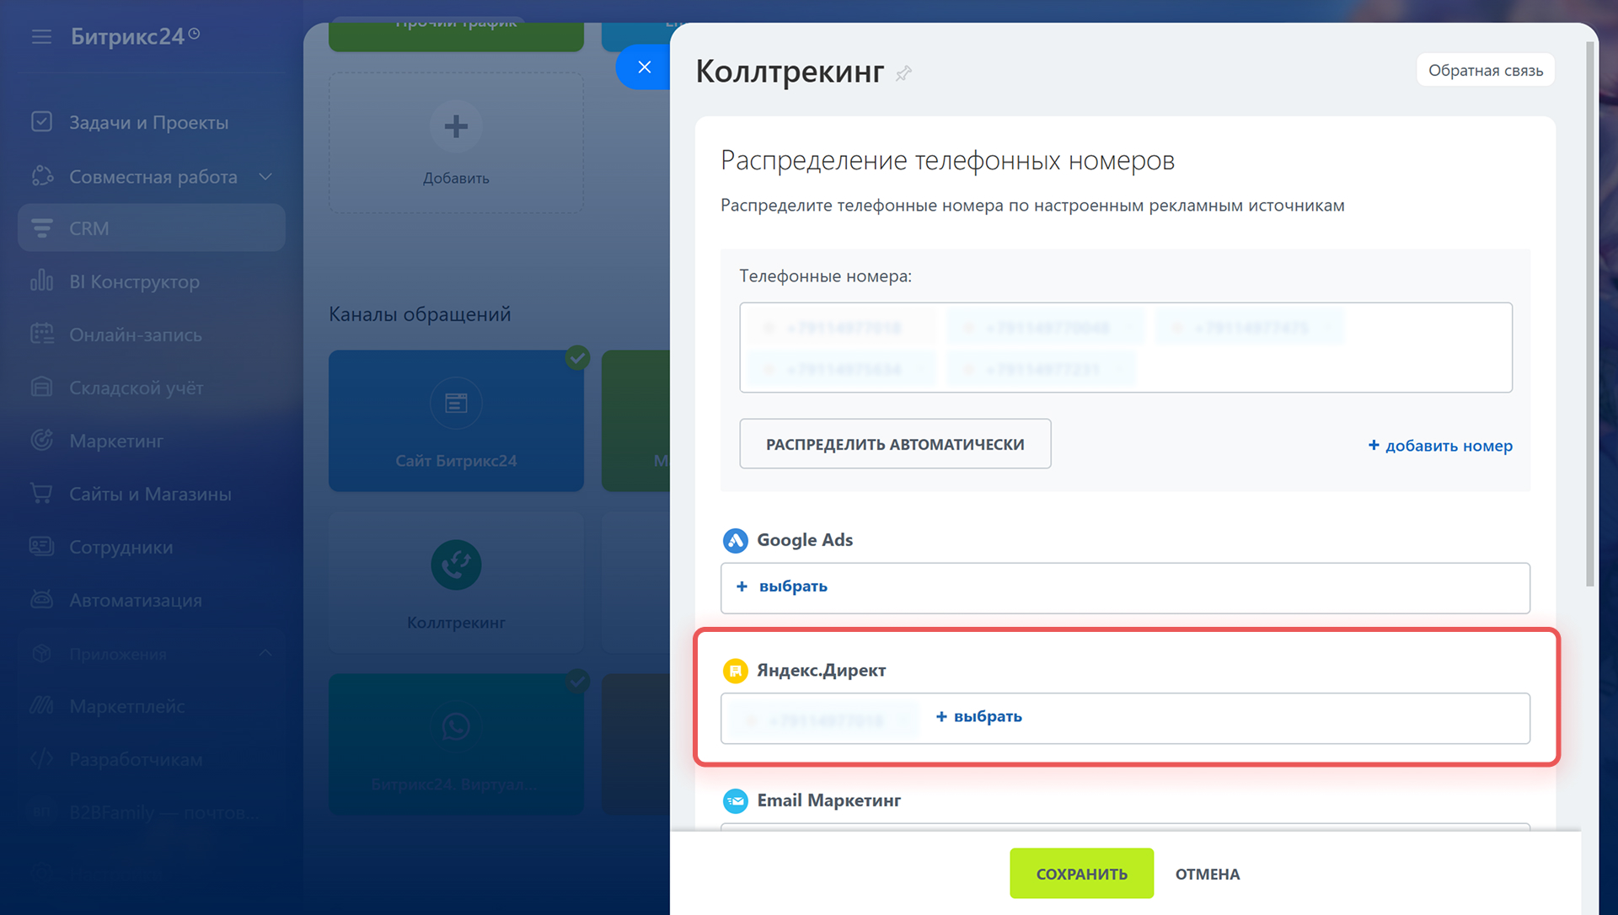This screenshot has height=915, width=1618.
Task: Click the добавить номер link
Action: coord(1439,445)
